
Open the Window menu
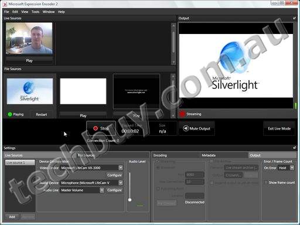49,12
